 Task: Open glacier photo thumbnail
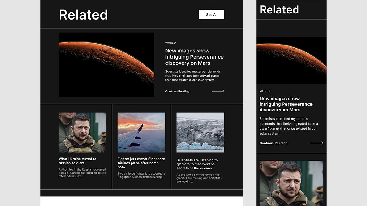pyautogui.click(x=200, y=132)
